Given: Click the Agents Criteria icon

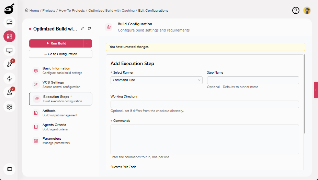Looking at the screenshot, I should [36, 127].
